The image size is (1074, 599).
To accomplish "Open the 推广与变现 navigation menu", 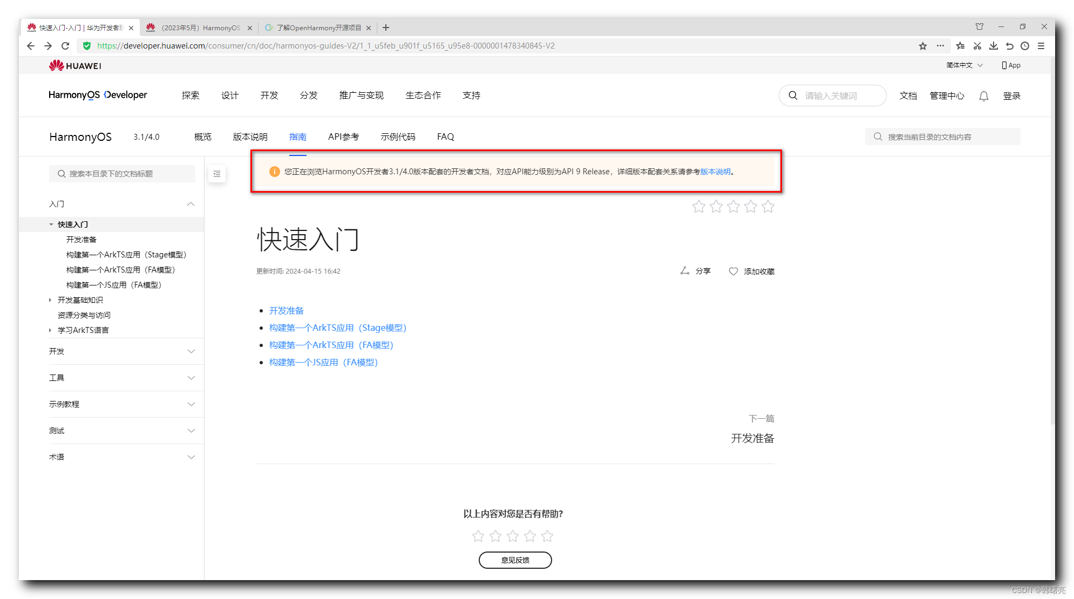I will [362, 96].
